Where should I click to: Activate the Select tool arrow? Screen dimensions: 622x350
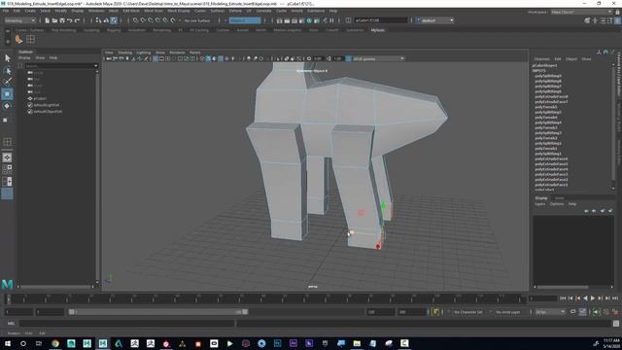tap(7, 58)
